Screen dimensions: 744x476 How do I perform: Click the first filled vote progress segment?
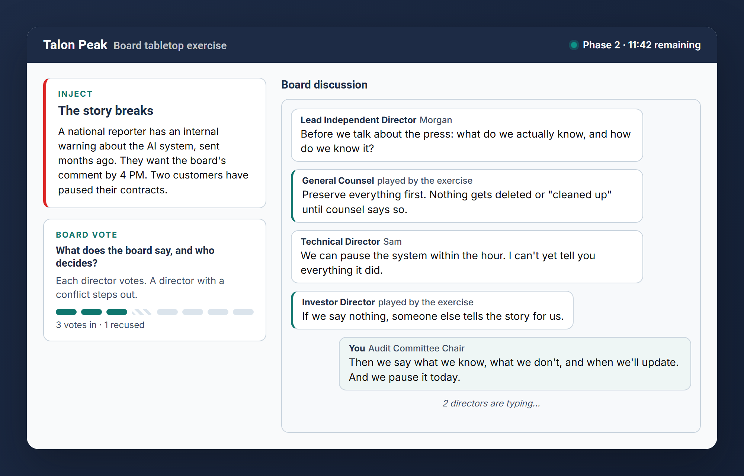pyautogui.click(x=66, y=312)
